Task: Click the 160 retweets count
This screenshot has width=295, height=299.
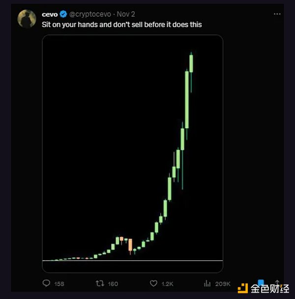Action: (x=113, y=284)
